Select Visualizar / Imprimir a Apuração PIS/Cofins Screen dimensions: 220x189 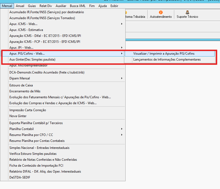(x=170, y=54)
